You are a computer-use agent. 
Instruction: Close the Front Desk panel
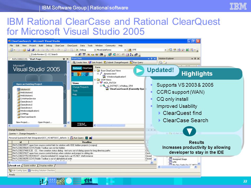[155, 59]
